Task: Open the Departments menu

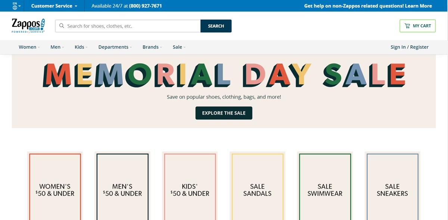Action: pyautogui.click(x=115, y=47)
